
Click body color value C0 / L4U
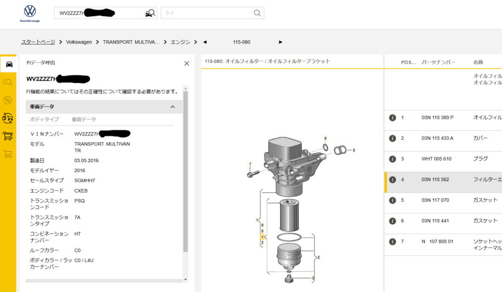click(84, 260)
